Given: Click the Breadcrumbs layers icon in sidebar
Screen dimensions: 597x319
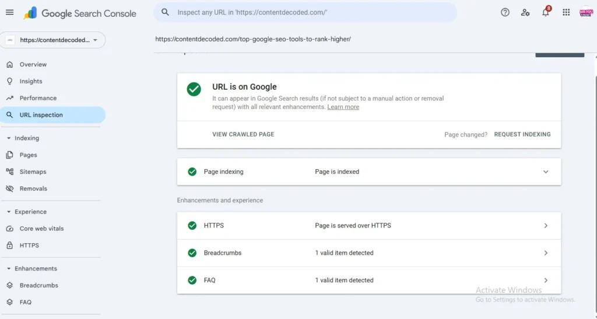Looking at the screenshot, I should tap(10, 285).
